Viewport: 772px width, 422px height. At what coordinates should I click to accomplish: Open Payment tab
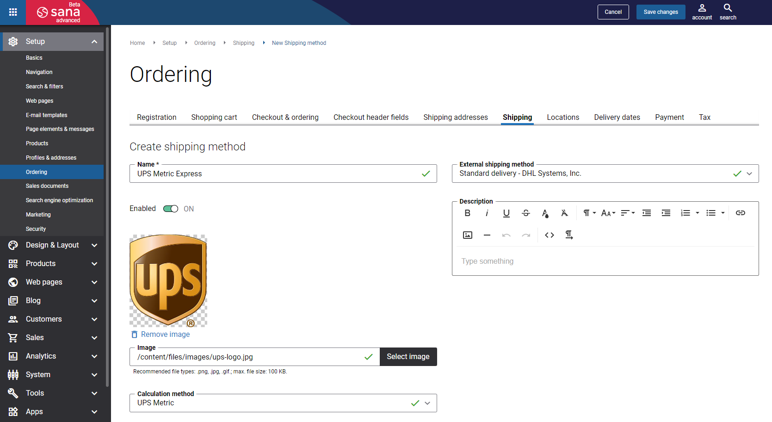tap(669, 118)
